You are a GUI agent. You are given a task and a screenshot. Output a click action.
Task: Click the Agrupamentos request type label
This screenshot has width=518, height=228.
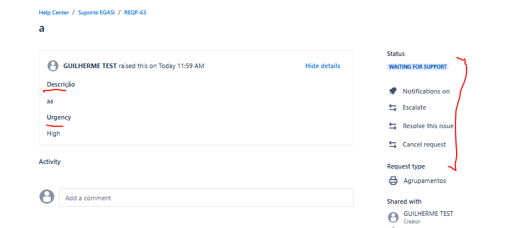[424, 181]
